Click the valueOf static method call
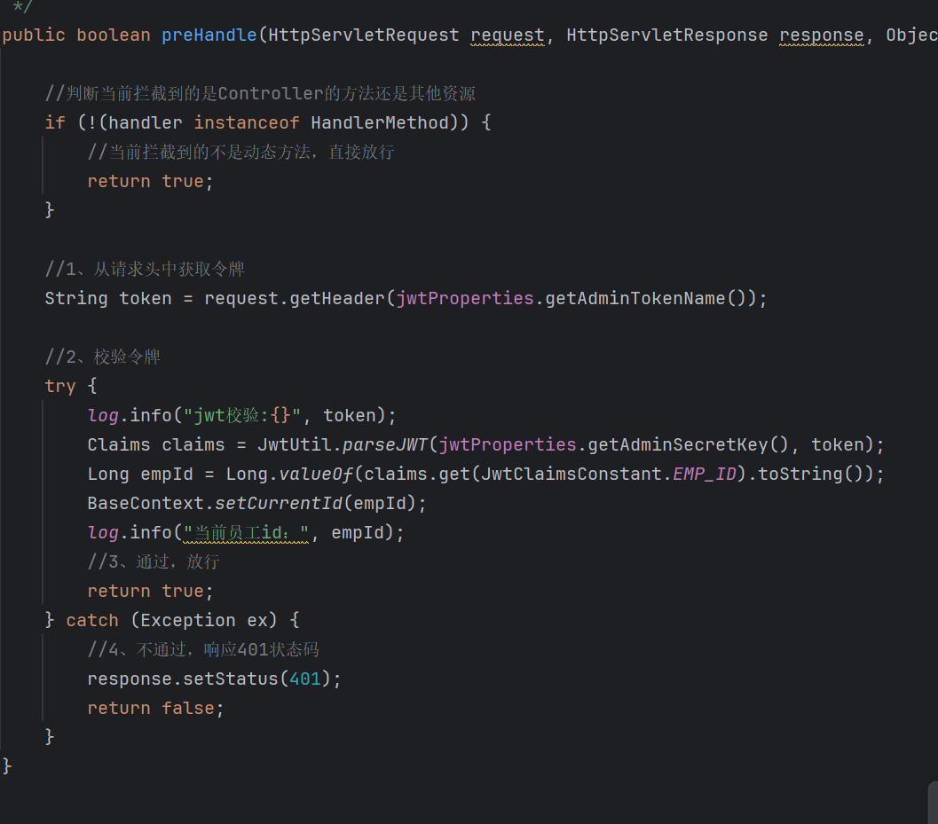 (317, 475)
